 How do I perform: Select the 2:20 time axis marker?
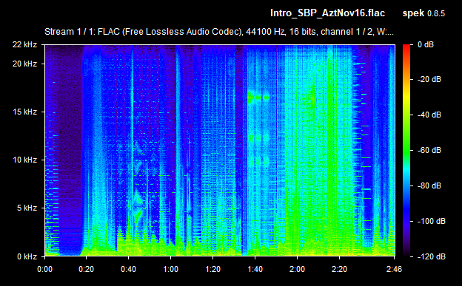[339, 269]
